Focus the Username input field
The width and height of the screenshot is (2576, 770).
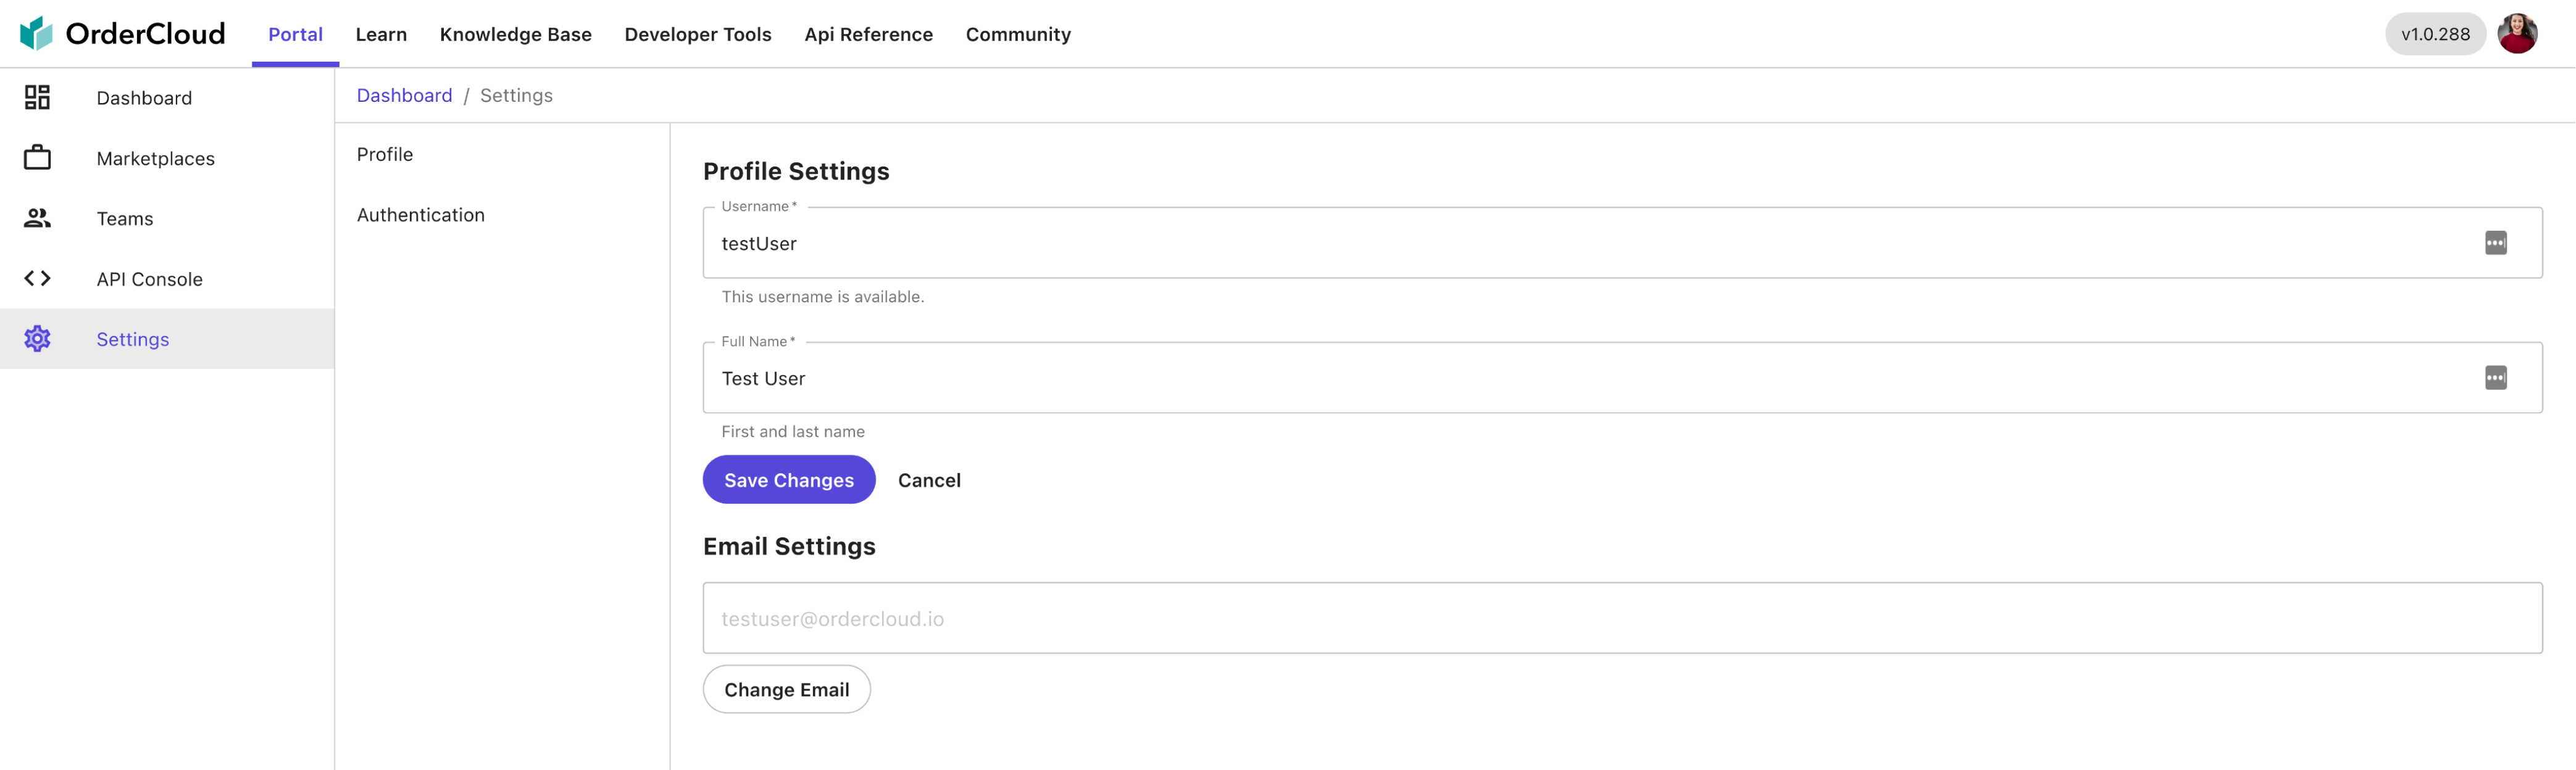coord(1622,243)
